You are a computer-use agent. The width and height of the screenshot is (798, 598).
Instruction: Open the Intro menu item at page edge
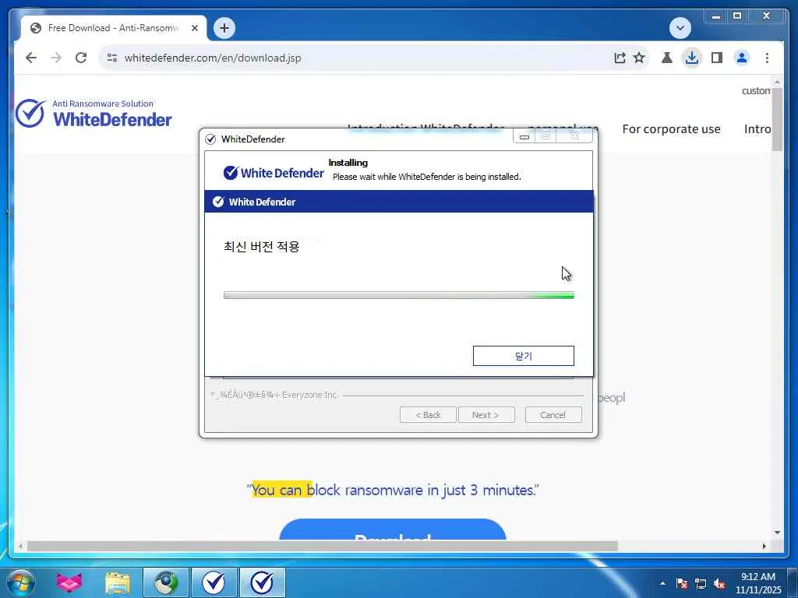(x=757, y=129)
